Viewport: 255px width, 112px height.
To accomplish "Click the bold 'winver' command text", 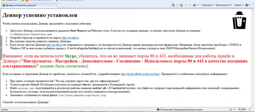I will [x=86, y=85].
